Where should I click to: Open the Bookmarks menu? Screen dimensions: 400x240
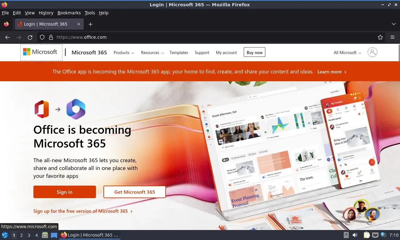point(69,13)
